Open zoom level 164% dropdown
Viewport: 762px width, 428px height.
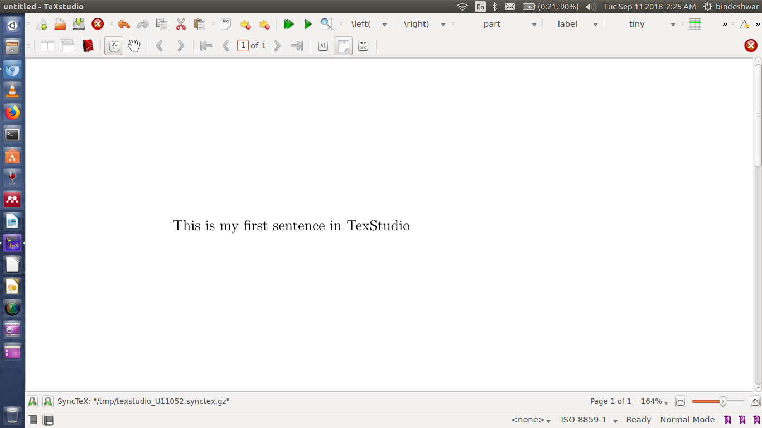pos(654,401)
